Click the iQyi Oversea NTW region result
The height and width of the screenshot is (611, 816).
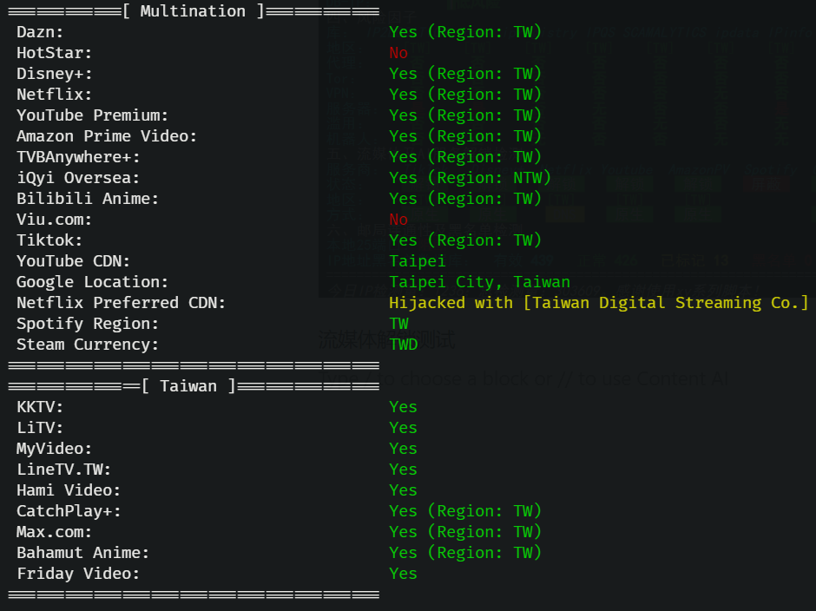tap(470, 178)
